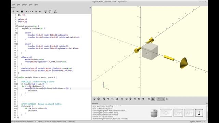Click the gray cube in 3D viewport

(x=150, y=51)
